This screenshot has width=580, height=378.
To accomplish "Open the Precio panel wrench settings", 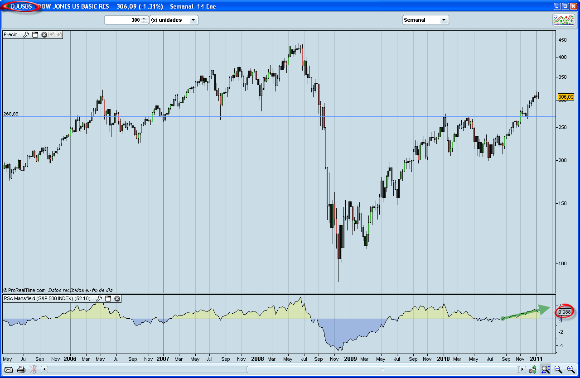I will click(x=26, y=34).
